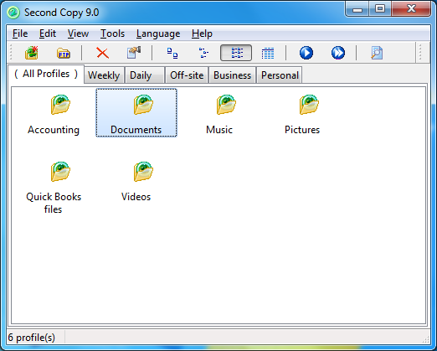Open the FTP folder toolbar icon

click(64, 53)
